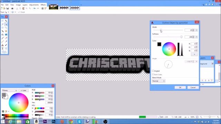The image size is (221, 124).
Task: Open the Image menu
Action: pyautogui.click(x=18, y=5)
